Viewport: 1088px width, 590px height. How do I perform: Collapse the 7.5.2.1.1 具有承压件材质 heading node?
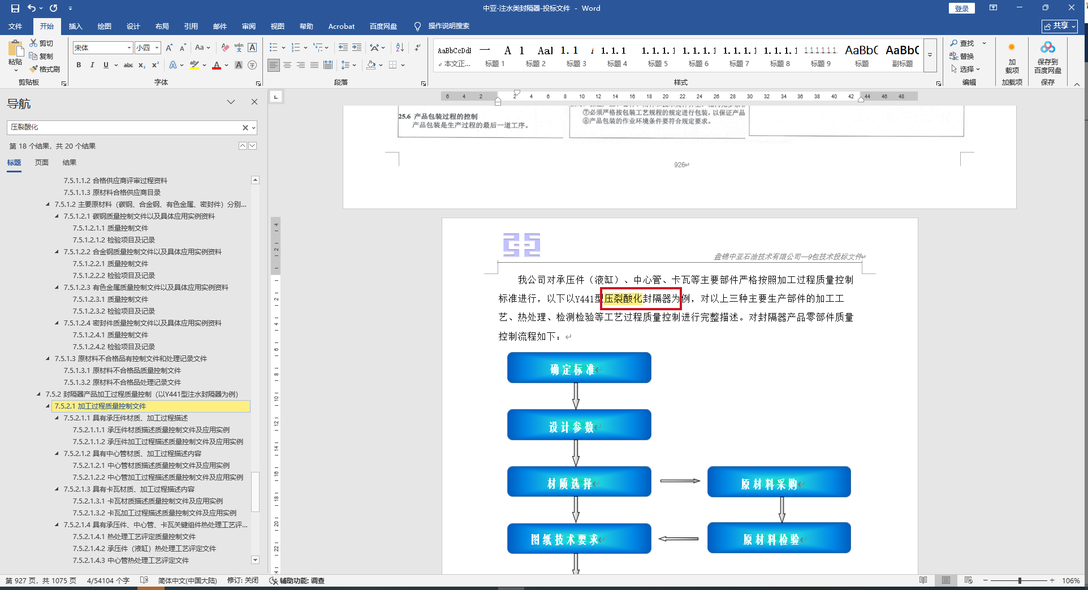(x=57, y=418)
